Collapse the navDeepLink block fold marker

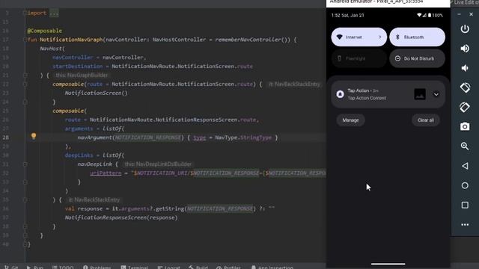(25, 164)
